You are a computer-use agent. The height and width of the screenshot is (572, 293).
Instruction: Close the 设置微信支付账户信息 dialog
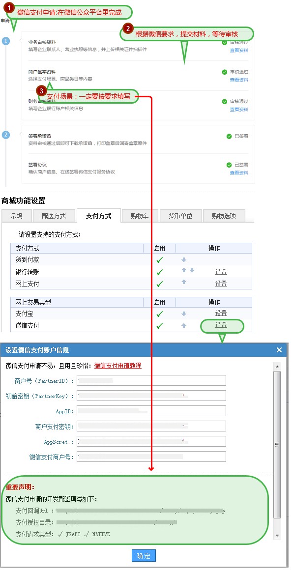(279, 350)
